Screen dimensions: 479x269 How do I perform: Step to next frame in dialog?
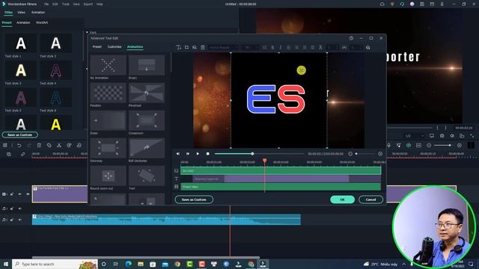pyautogui.click(x=188, y=154)
